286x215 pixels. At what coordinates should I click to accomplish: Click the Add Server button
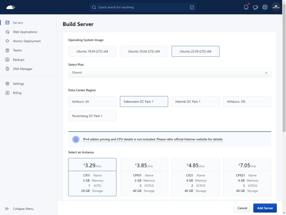point(265,208)
